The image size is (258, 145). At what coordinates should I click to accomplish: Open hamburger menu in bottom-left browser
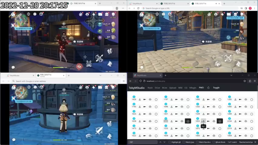(x=124, y=81)
